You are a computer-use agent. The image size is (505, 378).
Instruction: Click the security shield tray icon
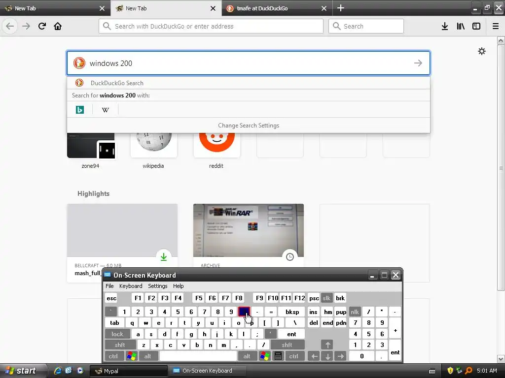click(x=450, y=371)
